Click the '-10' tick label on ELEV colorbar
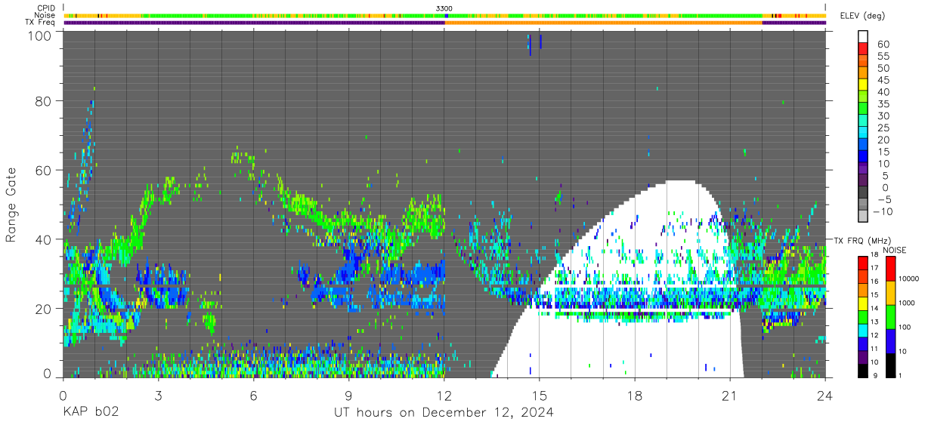This screenshot has width=928, height=428. [883, 211]
